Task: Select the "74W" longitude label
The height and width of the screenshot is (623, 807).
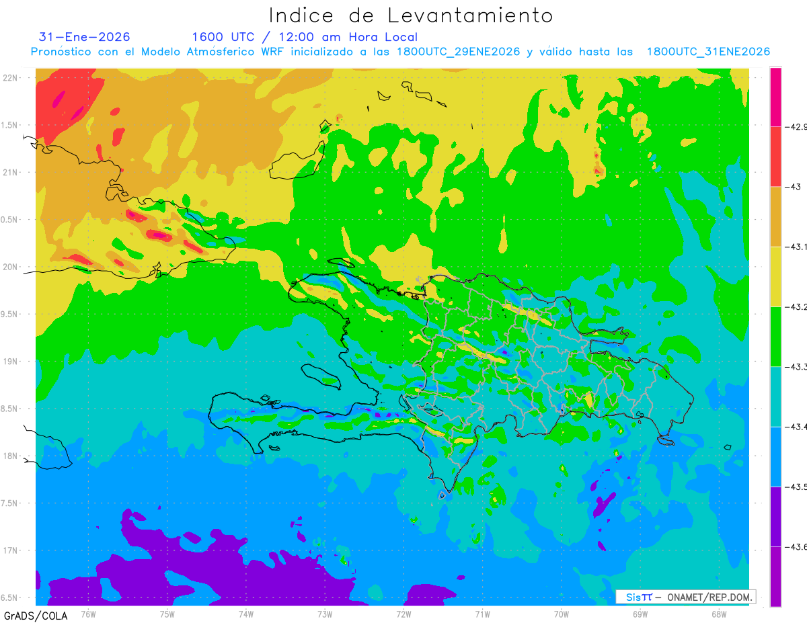Action: click(x=245, y=614)
